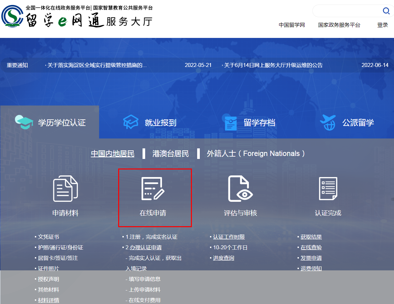394x304 pixels.
Task: Click the 留学存档 archive icon
Action: [x=230, y=123]
